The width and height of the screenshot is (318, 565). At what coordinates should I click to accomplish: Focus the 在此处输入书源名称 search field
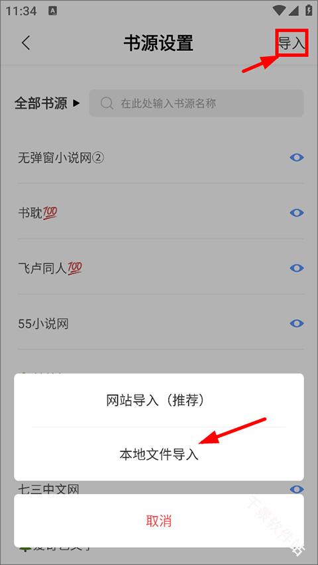[197, 103]
